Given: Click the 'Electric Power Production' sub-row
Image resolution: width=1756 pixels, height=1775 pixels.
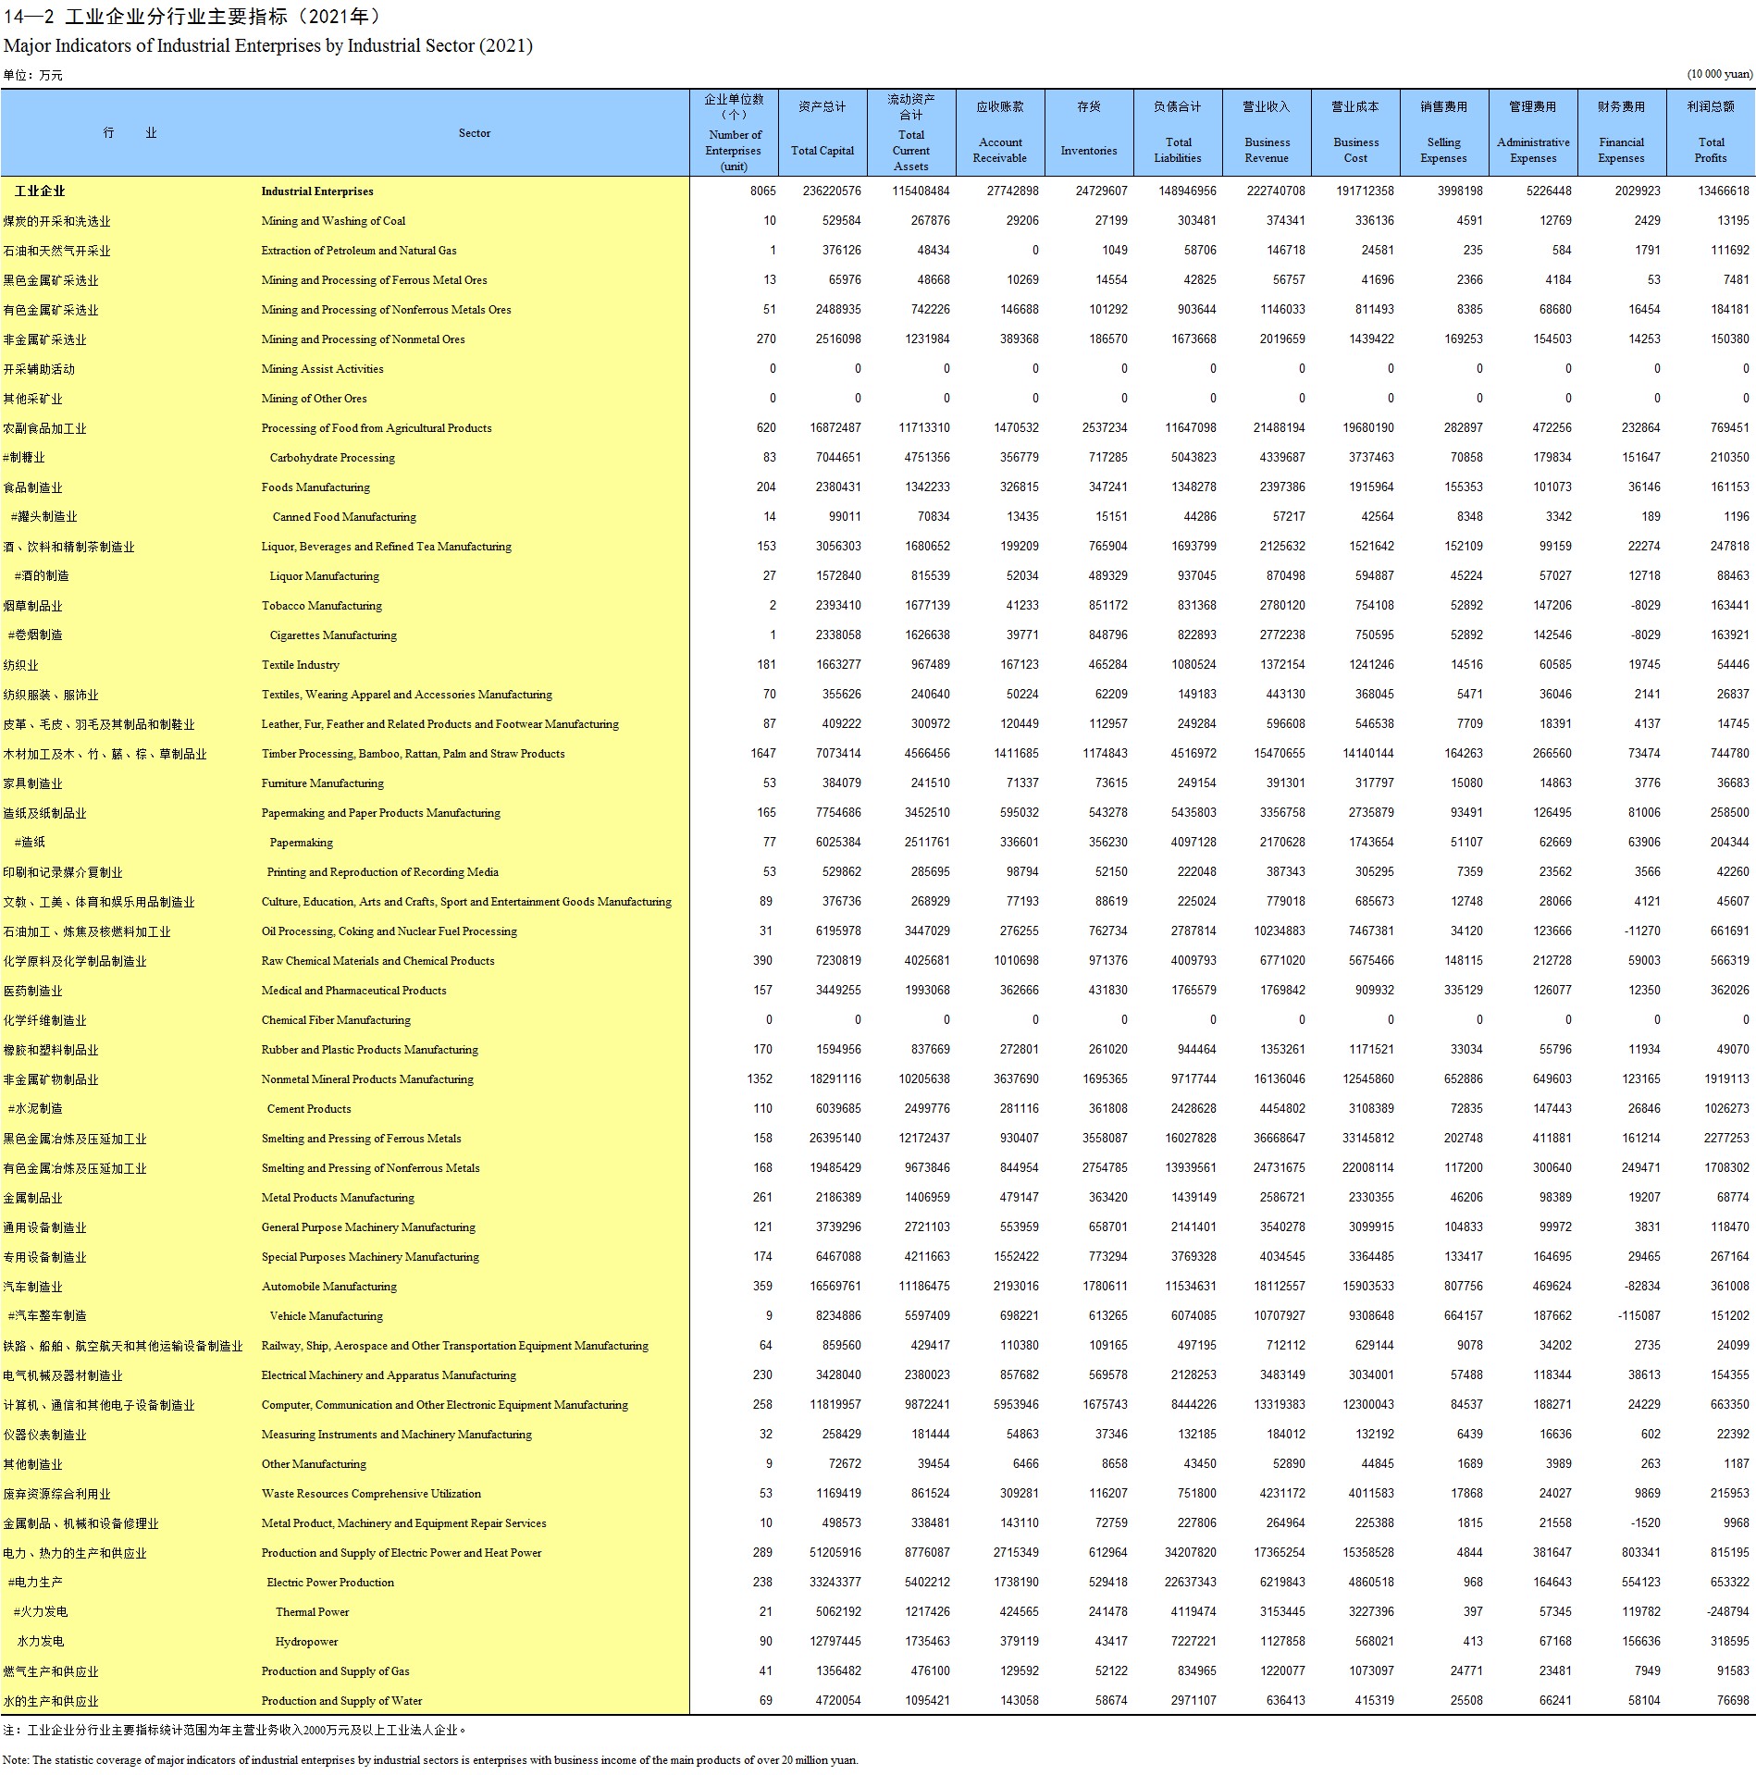Looking at the screenshot, I should [x=330, y=1583].
